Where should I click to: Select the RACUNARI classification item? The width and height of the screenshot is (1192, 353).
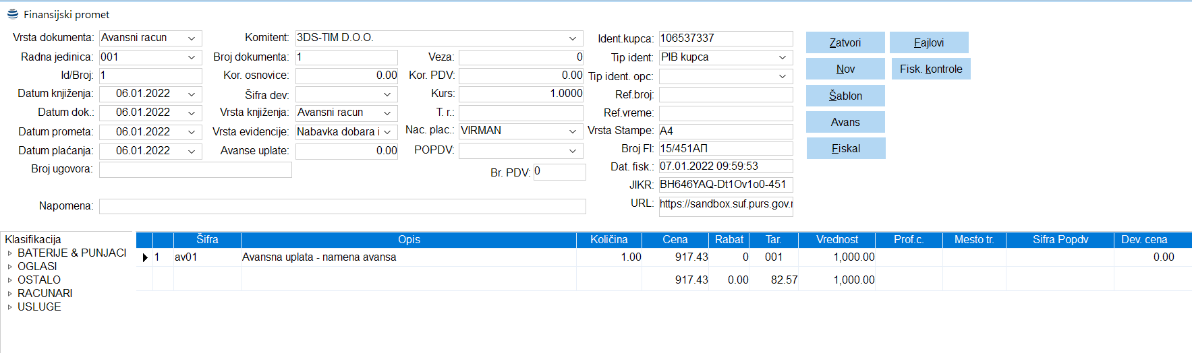click(x=45, y=293)
